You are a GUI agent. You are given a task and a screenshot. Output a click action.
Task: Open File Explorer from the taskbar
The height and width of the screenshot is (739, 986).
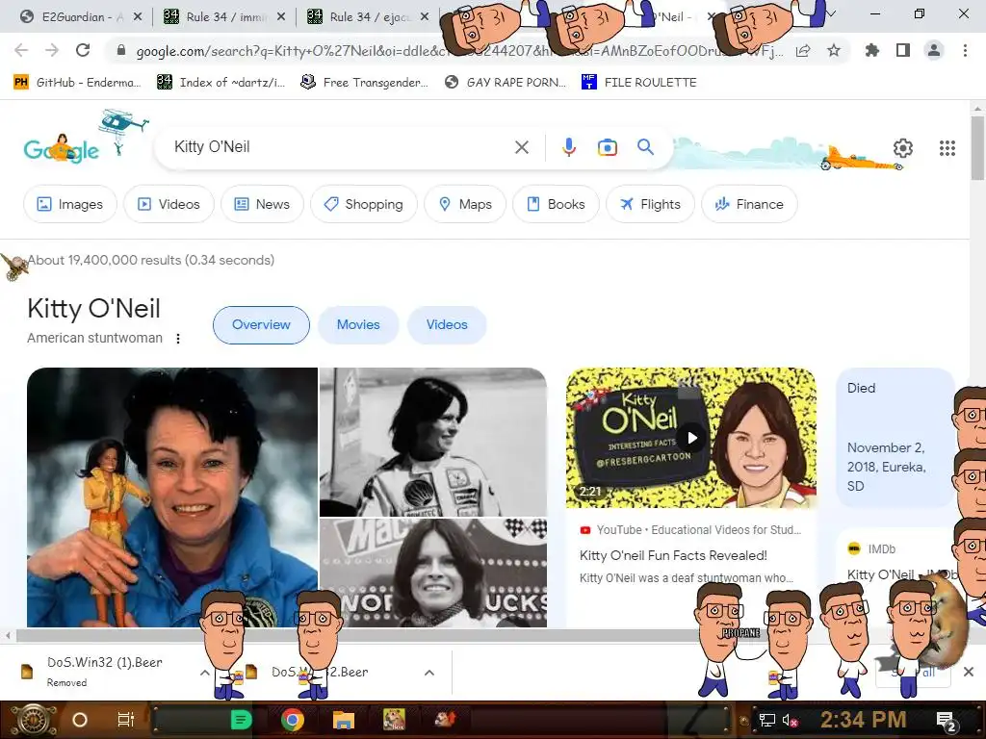(x=344, y=720)
